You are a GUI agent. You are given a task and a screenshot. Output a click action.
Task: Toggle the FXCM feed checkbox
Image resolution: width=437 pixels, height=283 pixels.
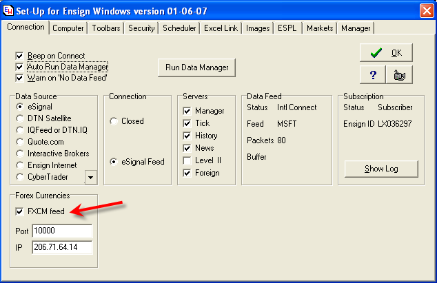21,211
